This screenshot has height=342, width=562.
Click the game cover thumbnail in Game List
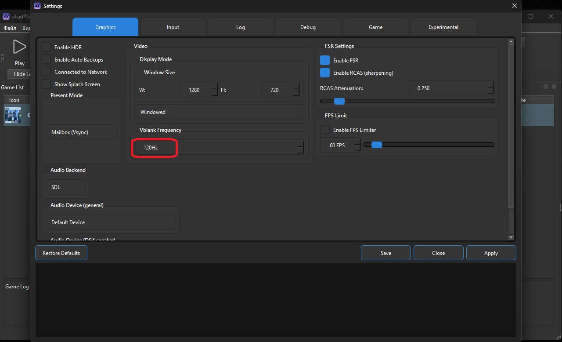[x=13, y=115]
